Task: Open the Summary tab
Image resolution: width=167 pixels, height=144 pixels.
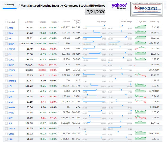Action: (9, 5)
